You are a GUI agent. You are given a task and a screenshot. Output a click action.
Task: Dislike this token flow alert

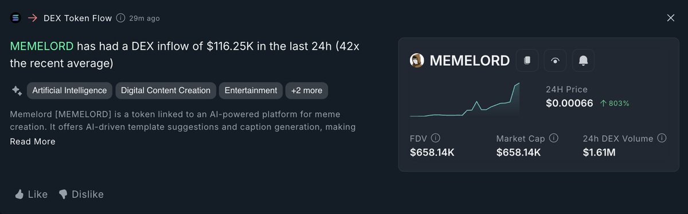pyautogui.click(x=81, y=195)
